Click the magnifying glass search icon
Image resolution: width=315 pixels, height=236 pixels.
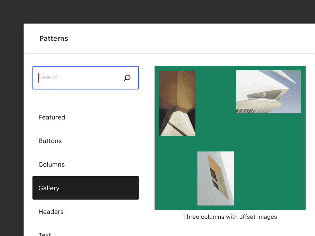(x=127, y=78)
